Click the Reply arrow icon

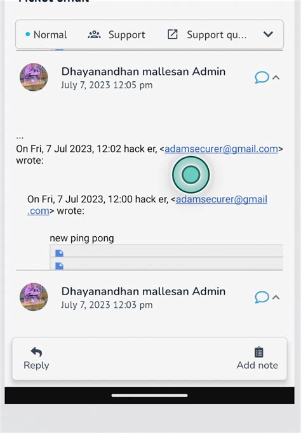coord(36,352)
